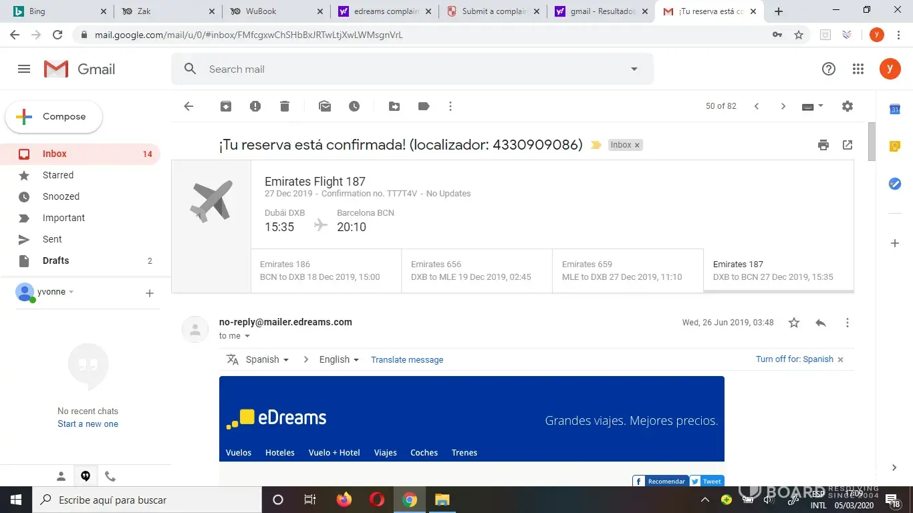The image size is (913, 513).
Task: Open input tools keyboard dropdown
Action: coord(812,106)
